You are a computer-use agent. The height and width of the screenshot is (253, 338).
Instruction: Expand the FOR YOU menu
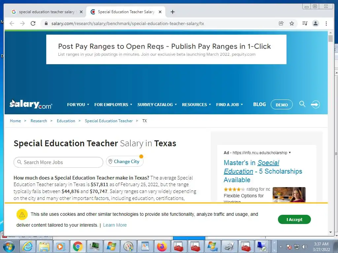[78, 104]
